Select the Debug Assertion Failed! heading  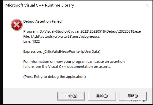pyautogui.click(x=43, y=21)
